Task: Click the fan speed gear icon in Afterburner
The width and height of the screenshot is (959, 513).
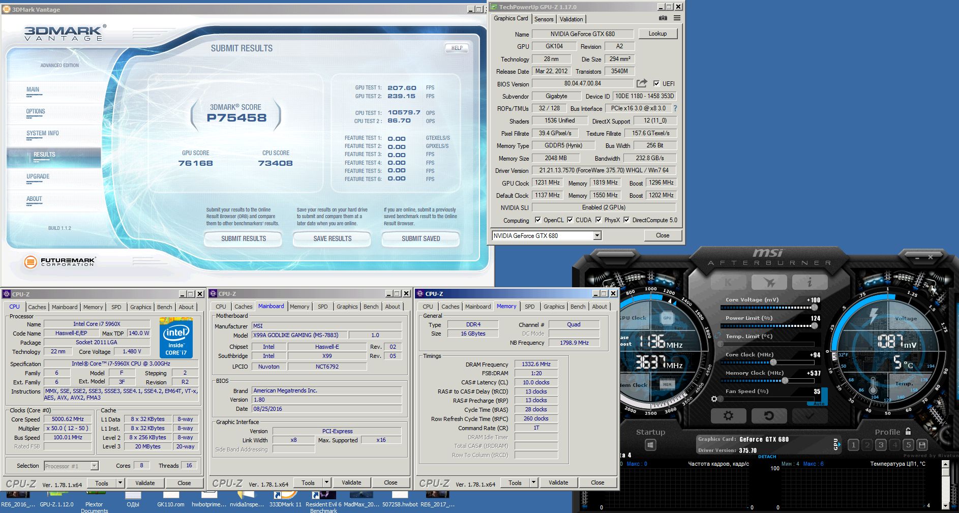Action: click(x=714, y=399)
